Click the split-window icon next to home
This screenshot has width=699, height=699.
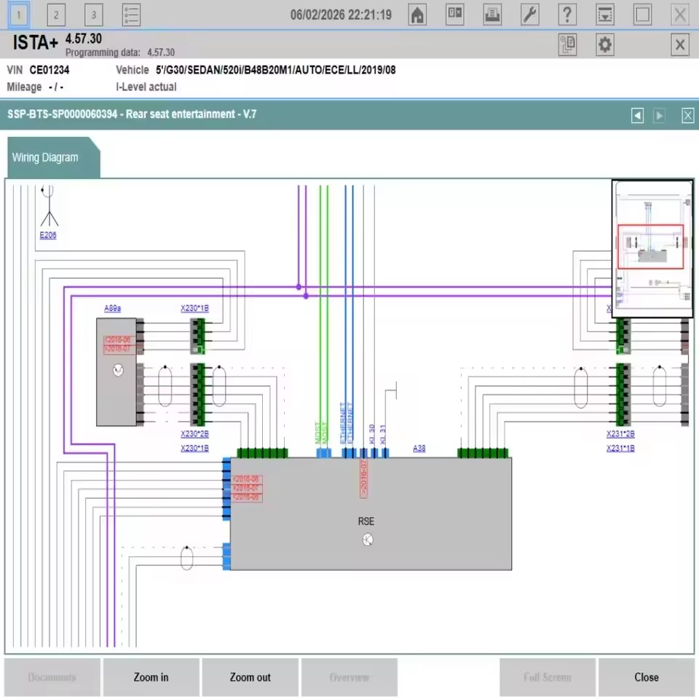pos(454,15)
